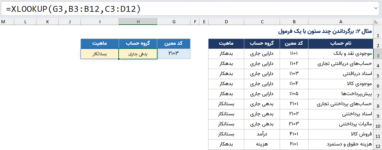382x150 pixels.
Task: Click cell پیش‌پرداخت‌ها
Action: 341,94
